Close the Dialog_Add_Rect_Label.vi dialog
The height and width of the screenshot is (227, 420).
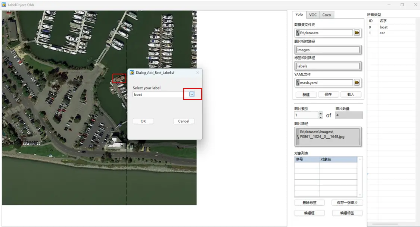pyautogui.click(x=197, y=73)
